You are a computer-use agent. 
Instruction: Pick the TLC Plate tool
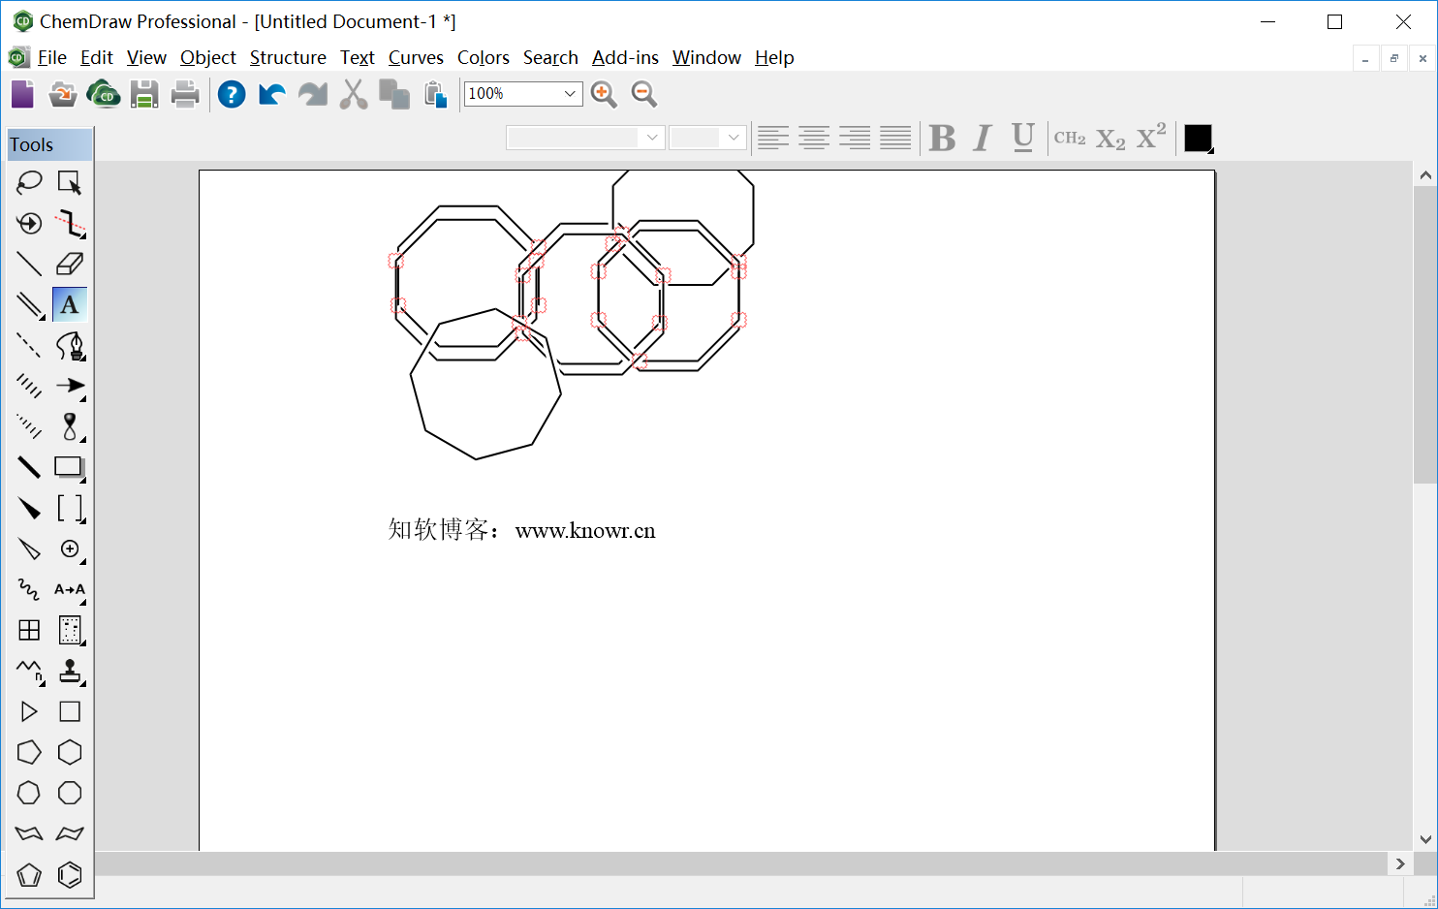pos(70,630)
